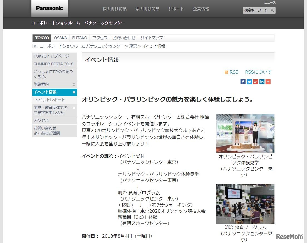Open the アクセス tab in the location bar
Screen dimensions: 307x243
click(x=100, y=38)
